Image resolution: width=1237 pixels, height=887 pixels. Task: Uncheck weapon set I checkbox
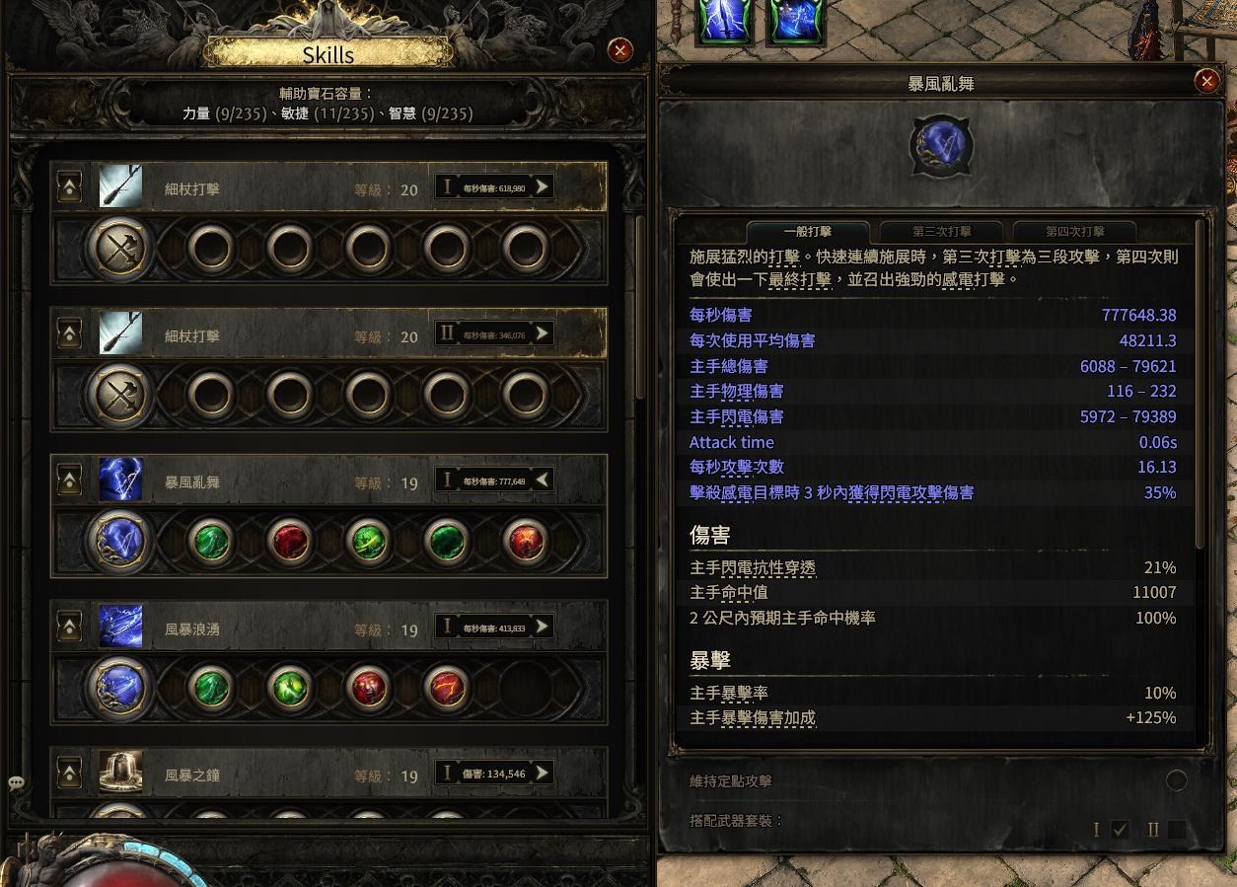point(1120,830)
